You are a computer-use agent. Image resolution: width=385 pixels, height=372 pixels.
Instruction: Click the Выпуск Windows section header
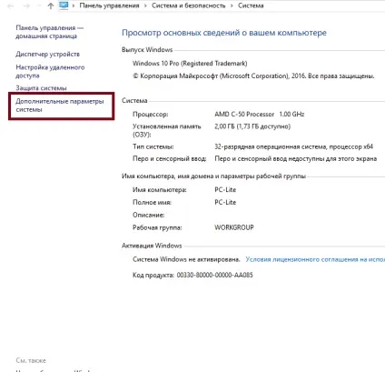[147, 50]
